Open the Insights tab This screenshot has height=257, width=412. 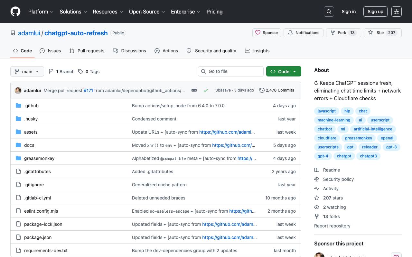pyautogui.click(x=257, y=51)
